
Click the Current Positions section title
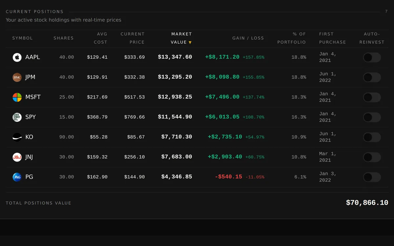[x=35, y=12]
